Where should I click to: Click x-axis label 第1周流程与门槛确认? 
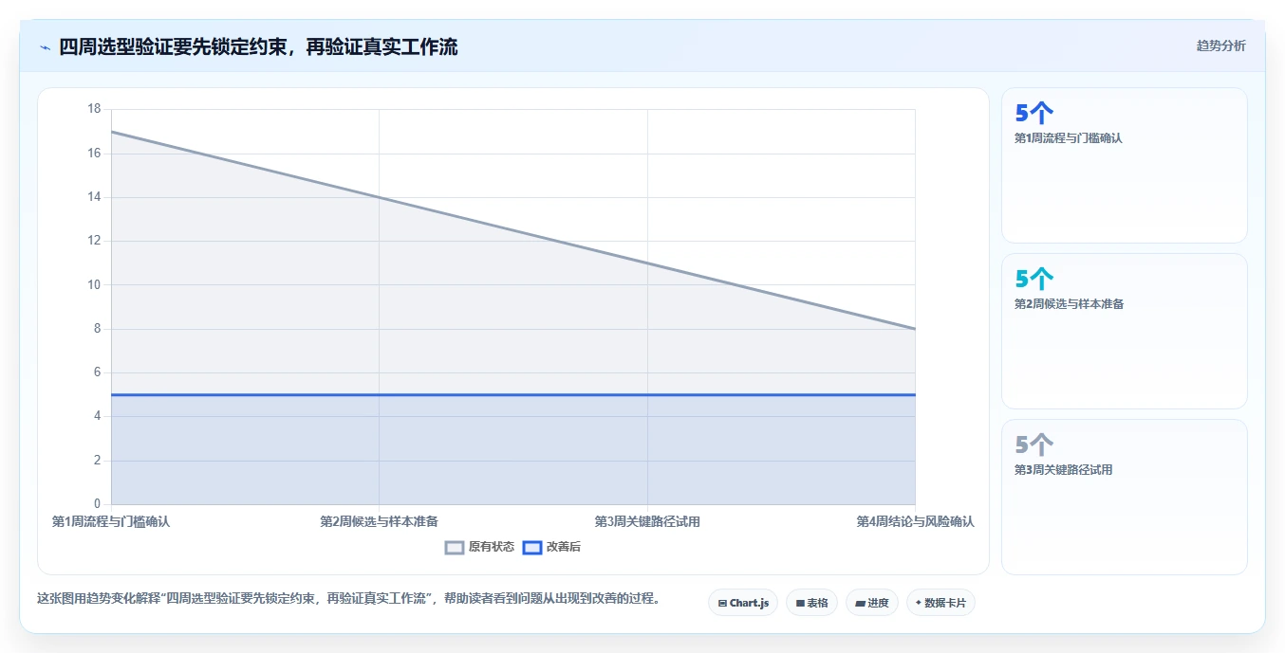[x=111, y=521]
